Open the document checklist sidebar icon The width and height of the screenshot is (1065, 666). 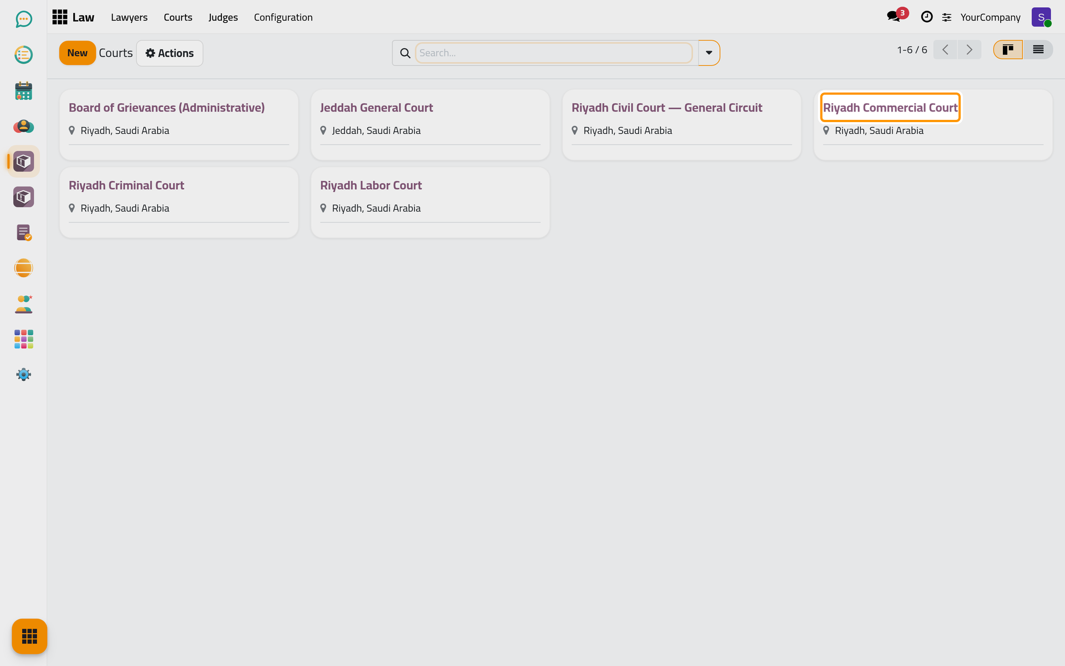[23, 233]
